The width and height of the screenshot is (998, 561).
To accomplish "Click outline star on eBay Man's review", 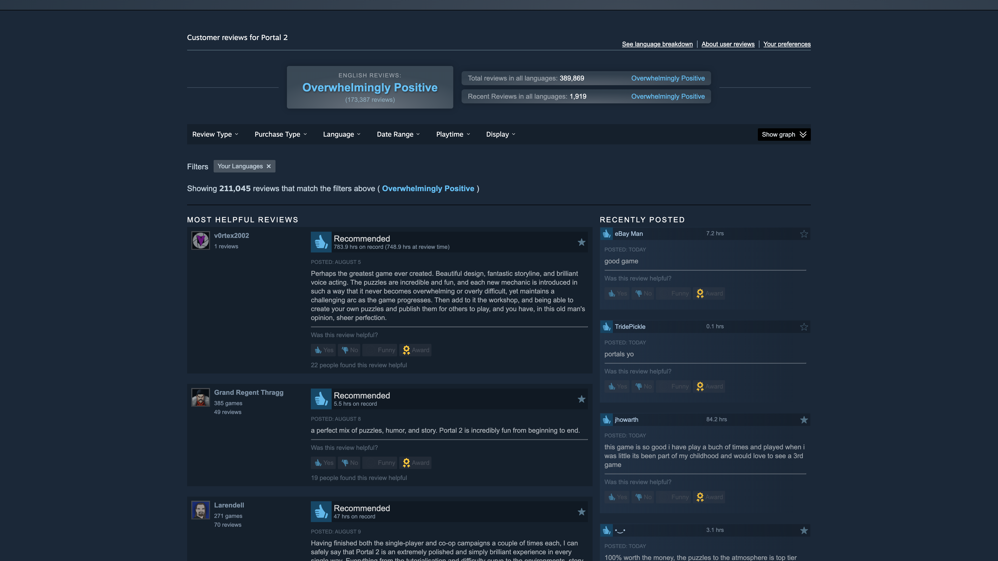I will 804,234.
